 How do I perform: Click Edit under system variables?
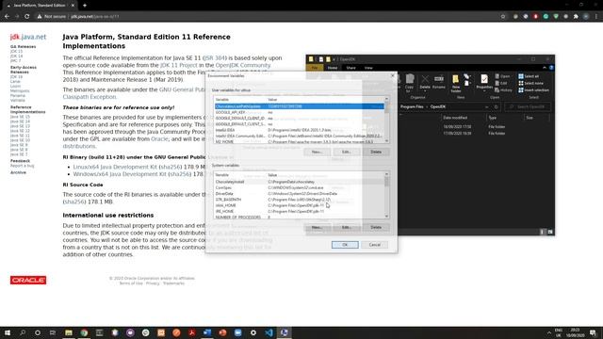pyautogui.click(x=346, y=227)
